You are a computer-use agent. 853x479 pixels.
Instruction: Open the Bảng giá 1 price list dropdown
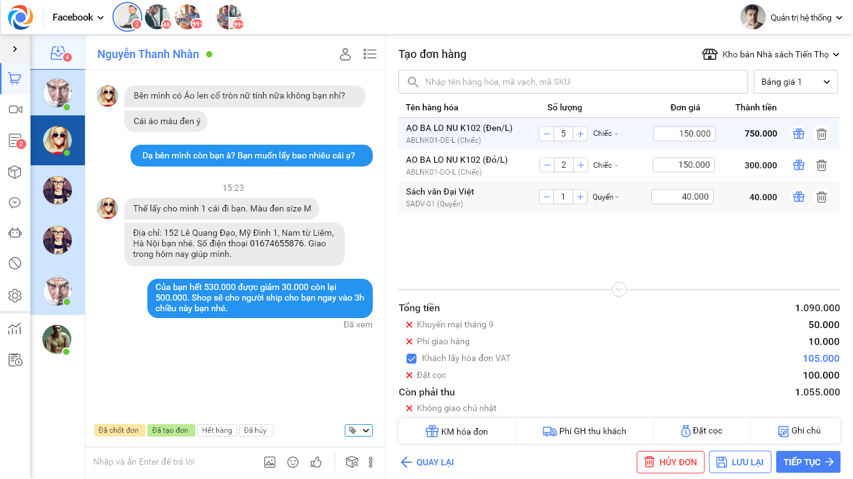tap(796, 82)
